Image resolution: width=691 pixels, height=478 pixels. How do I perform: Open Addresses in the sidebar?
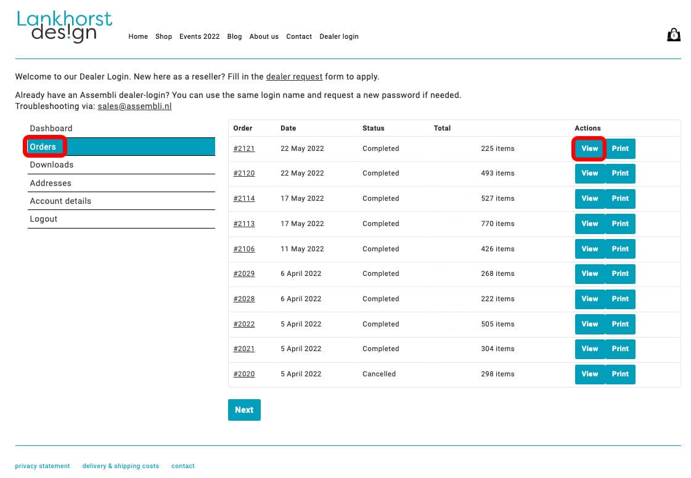tap(51, 183)
